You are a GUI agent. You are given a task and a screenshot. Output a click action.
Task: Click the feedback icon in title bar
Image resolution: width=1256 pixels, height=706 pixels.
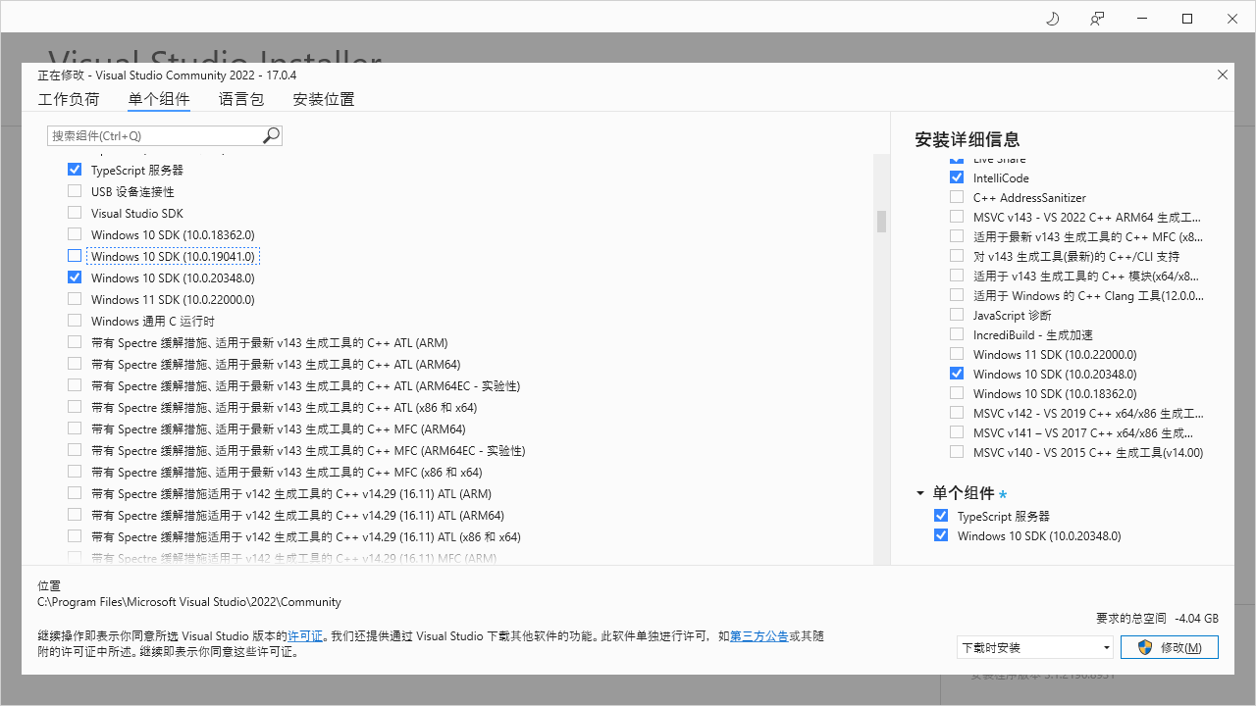(1097, 19)
